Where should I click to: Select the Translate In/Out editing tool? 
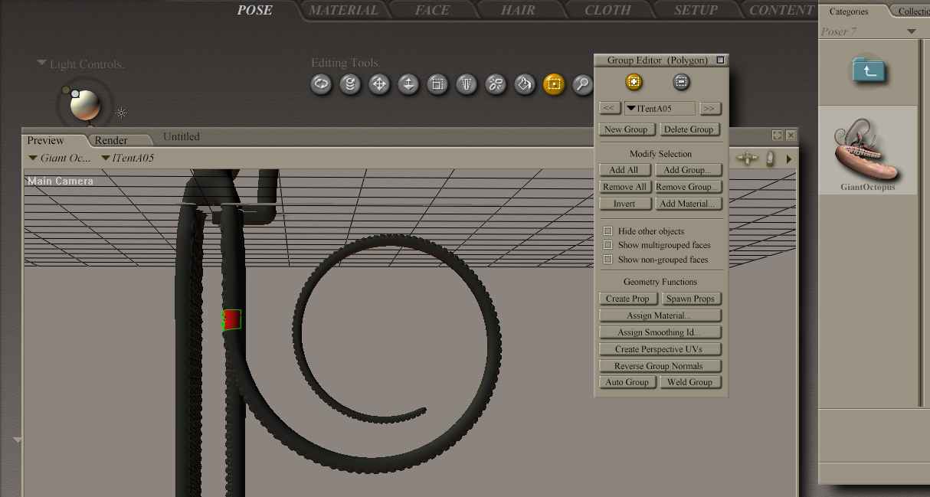click(408, 84)
